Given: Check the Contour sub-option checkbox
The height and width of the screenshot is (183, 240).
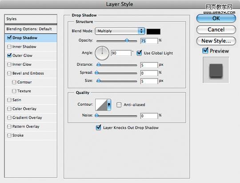Looking at the screenshot, I should [14, 82].
